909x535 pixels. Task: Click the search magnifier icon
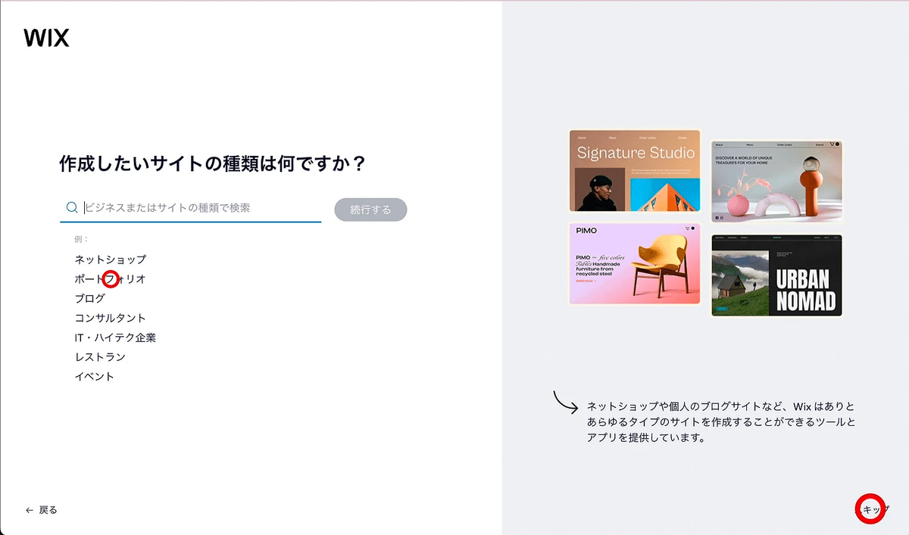pos(72,207)
